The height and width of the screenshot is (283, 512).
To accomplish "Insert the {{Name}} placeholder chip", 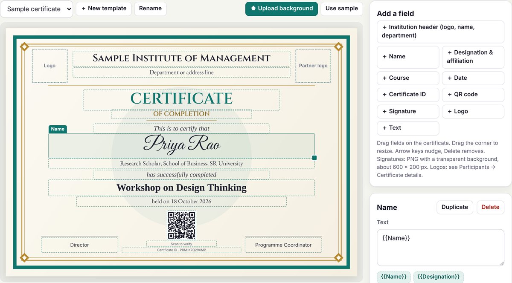I will [x=394, y=277].
